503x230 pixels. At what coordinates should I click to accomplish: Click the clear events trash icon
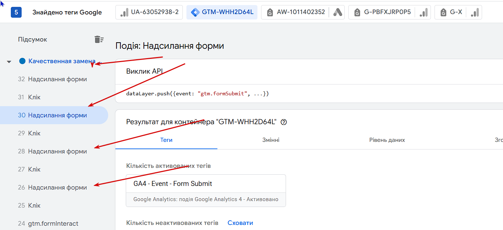point(99,40)
